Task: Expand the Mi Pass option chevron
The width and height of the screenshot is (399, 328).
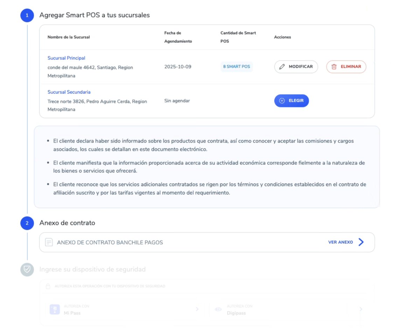Action: 197,309
